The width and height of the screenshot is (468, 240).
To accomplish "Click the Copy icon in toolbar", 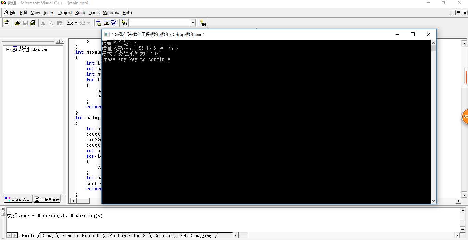I will tap(51, 23).
